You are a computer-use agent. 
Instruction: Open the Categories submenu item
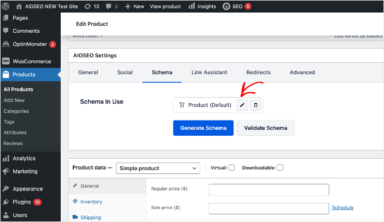pyautogui.click(x=16, y=111)
